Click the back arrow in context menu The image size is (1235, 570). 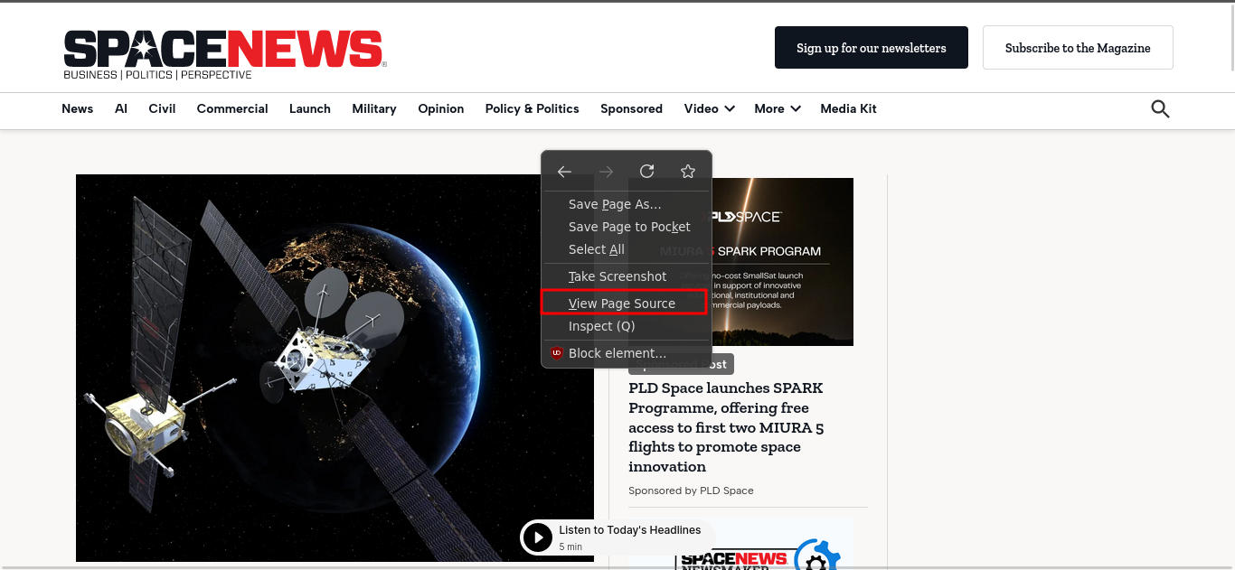click(x=564, y=172)
